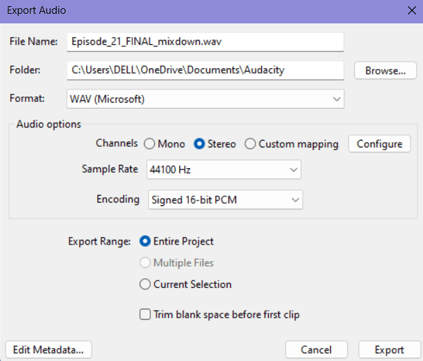
Task: Cancel the Export Audio dialog
Action: [316, 350]
